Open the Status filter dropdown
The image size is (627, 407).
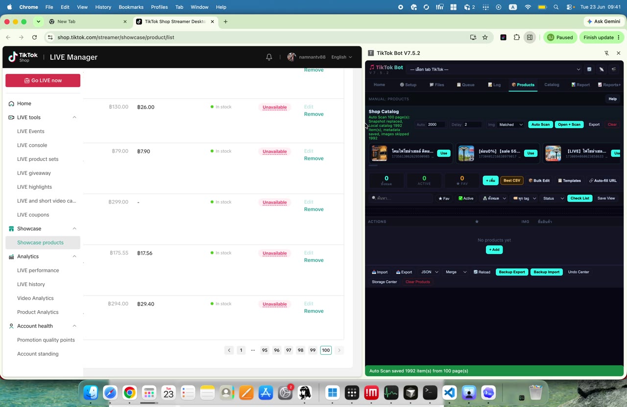(553, 198)
